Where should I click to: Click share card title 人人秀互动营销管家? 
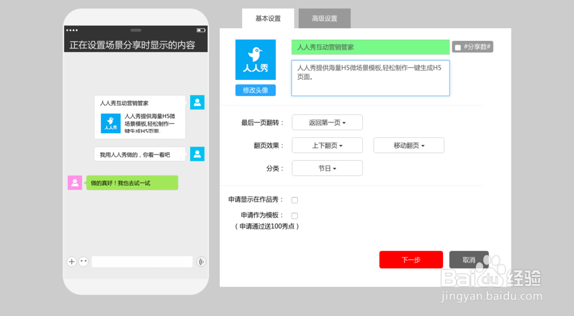tap(124, 103)
